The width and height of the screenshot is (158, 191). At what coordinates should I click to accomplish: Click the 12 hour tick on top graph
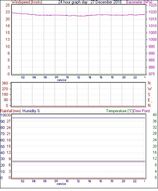[78, 77]
